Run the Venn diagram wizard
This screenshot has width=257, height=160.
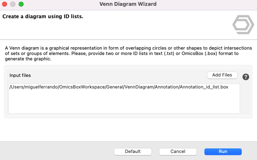(223, 151)
